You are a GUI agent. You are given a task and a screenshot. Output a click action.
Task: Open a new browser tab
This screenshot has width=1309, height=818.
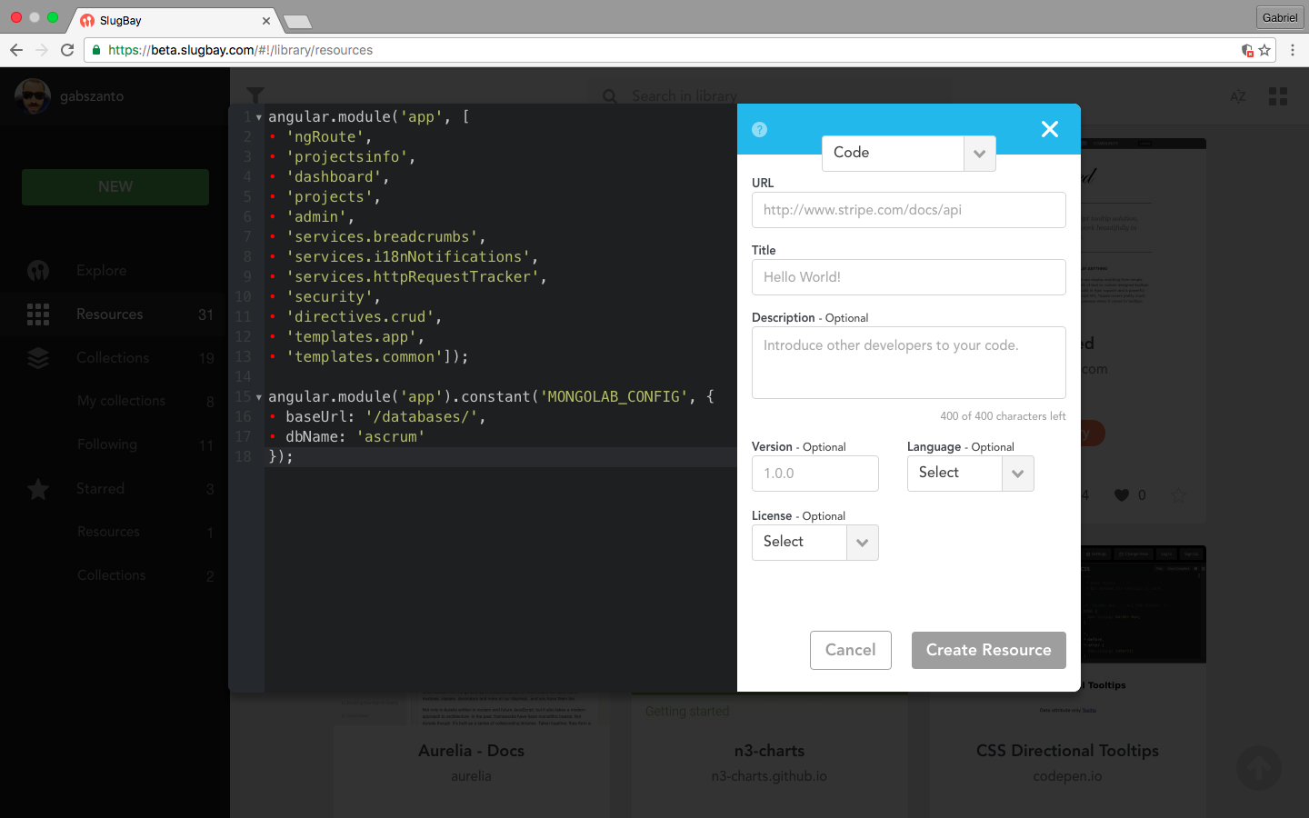tap(297, 22)
